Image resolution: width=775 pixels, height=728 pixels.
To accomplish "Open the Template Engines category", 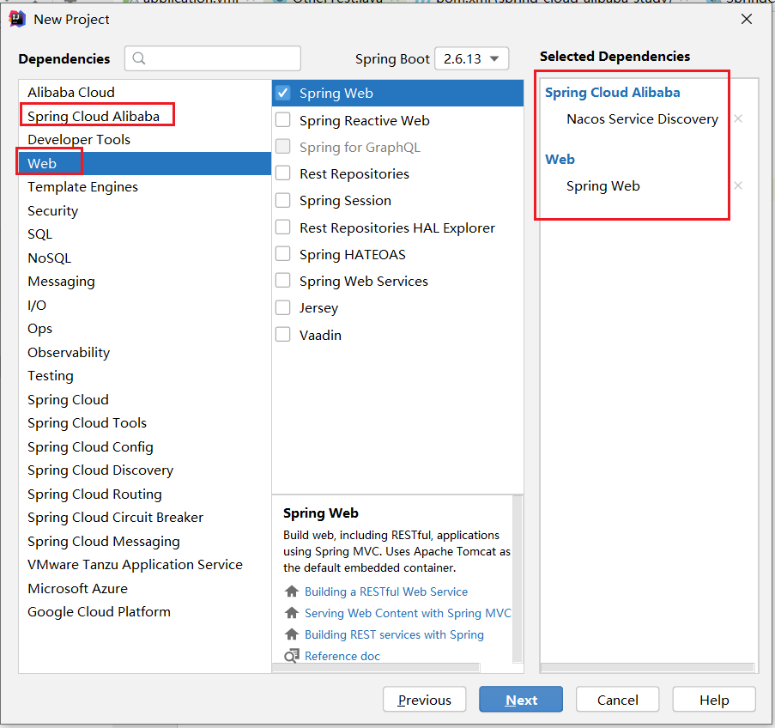I will [x=145, y=187].
